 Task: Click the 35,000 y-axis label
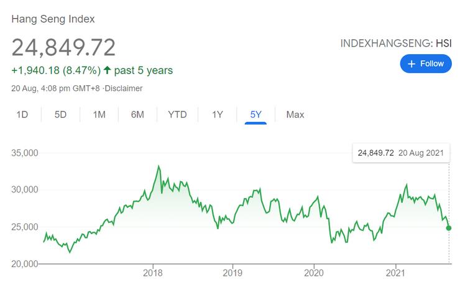(25, 153)
